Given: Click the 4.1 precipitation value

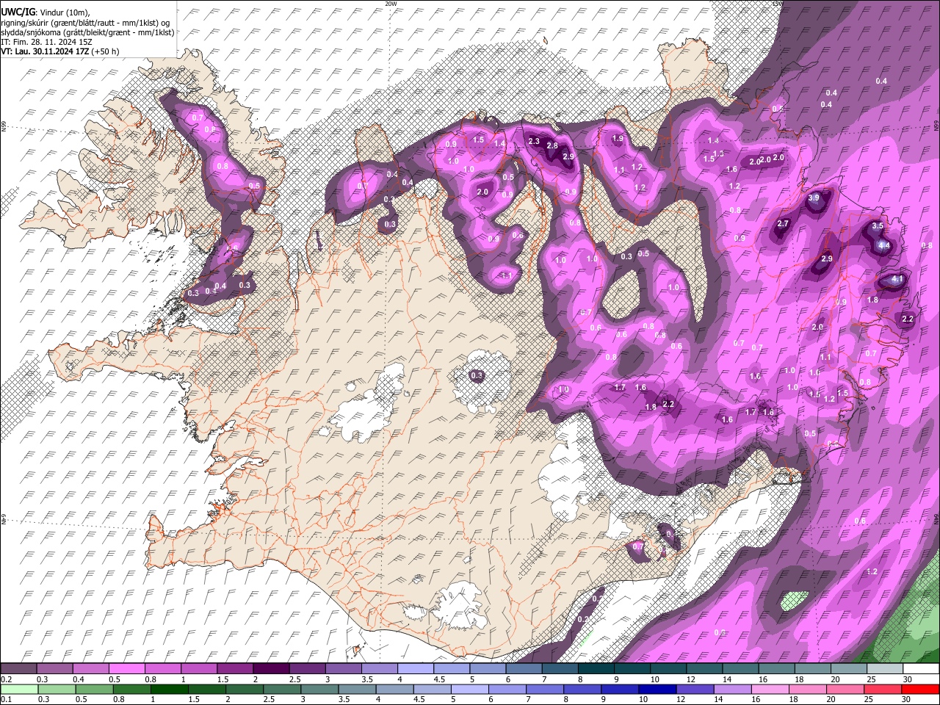Looking at the screenshot, I should click(897, 280).
